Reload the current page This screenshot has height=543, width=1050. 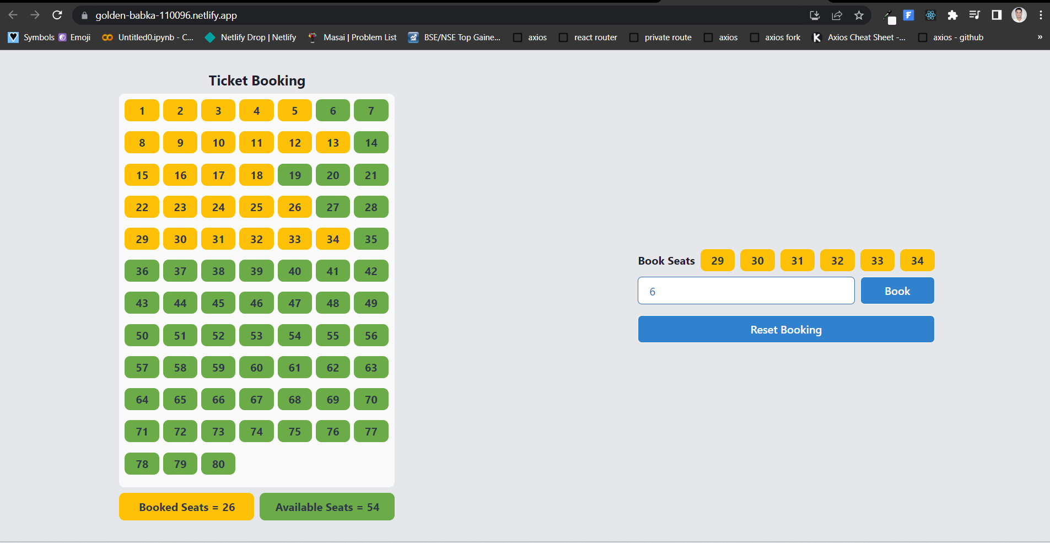(x=57, y=15)
